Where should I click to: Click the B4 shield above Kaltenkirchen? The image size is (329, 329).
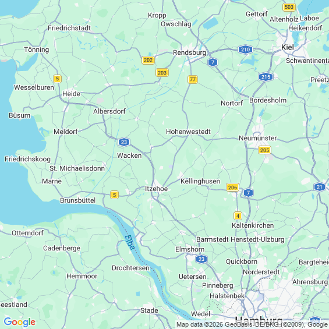coord(238,215)
